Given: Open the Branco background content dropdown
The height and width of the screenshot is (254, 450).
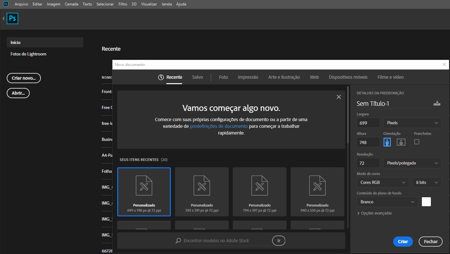Looking at the screenshot, I should tap(387, 202).
